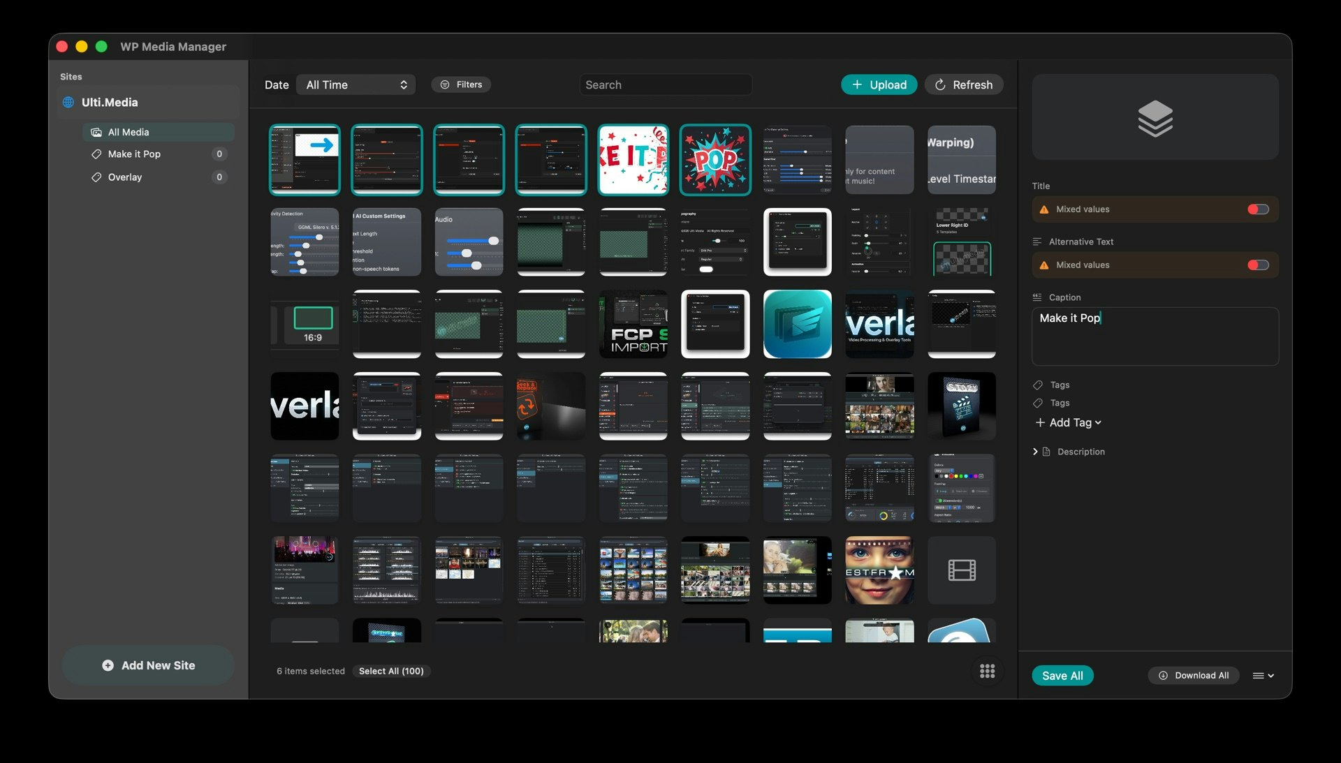Screen dimensions: 1341x763
Task: Open the Add Tag dropdown
Action: pyautogui.click(x=1068, y=422)
